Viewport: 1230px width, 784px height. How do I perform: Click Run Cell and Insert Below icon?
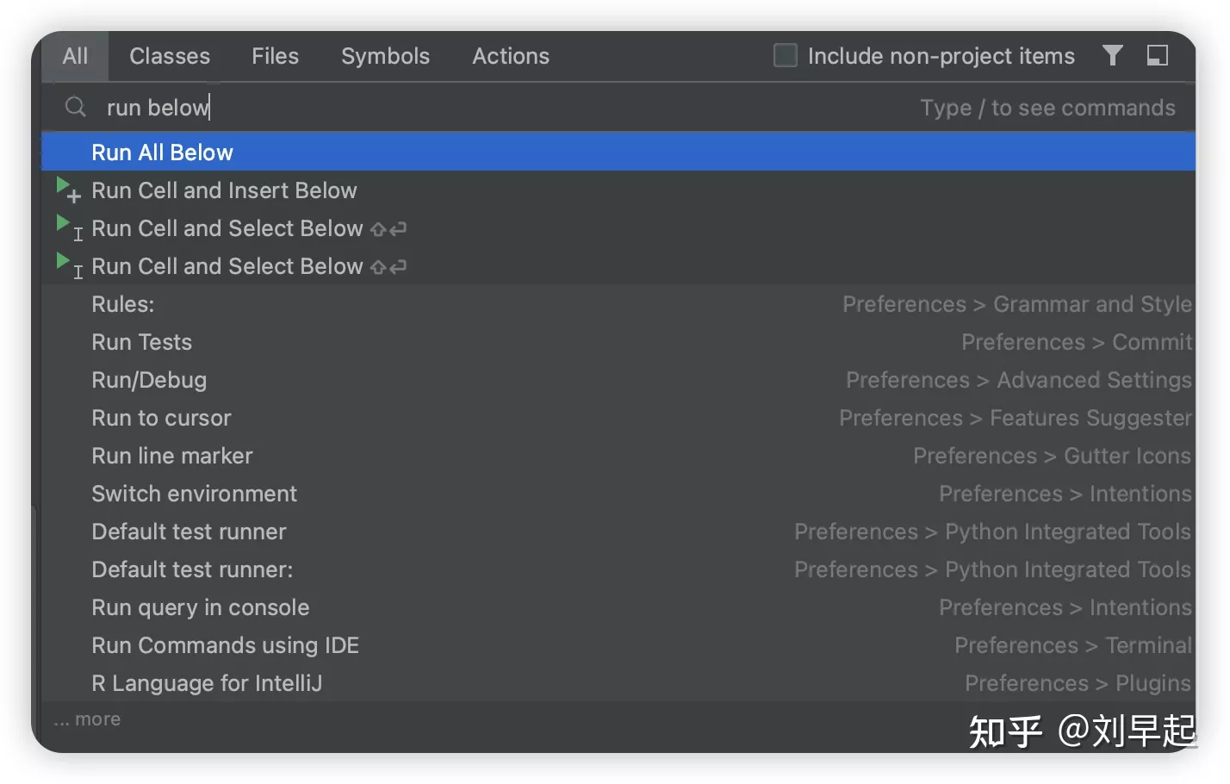tap(68, 190)
